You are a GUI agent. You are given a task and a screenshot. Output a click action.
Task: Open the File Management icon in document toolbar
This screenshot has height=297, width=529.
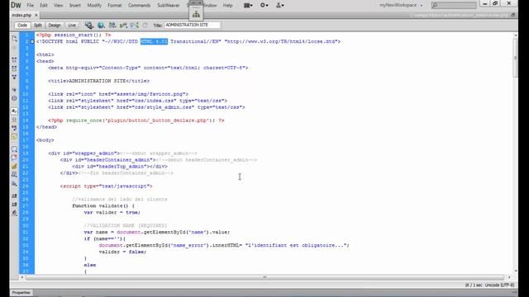112,25
